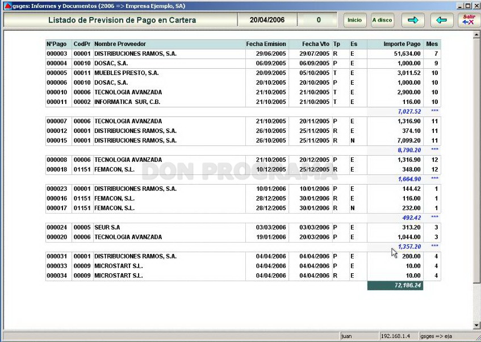Image resolution: width=481 pixels, height=342 pixels.
Task: Click the Salir exit icon
Action: pos(469,20)
